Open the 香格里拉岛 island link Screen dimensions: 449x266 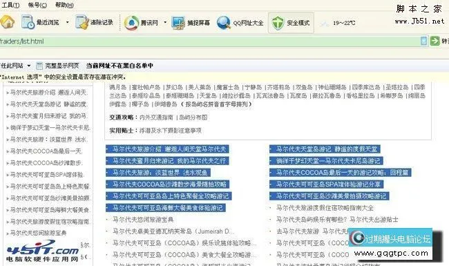click(361, 95)
